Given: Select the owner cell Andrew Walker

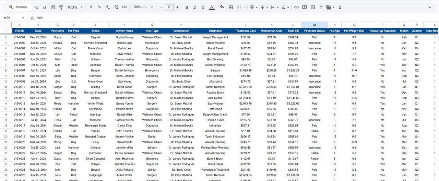Looking at the screenshot, I should click(x=124, y=136).
